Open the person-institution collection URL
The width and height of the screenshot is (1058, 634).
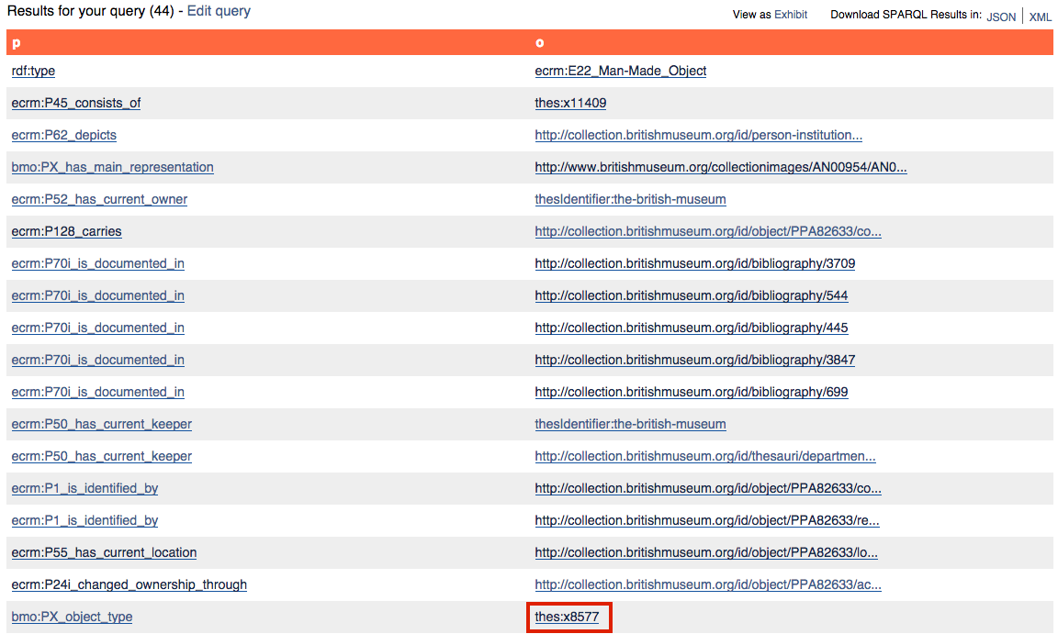698,135
